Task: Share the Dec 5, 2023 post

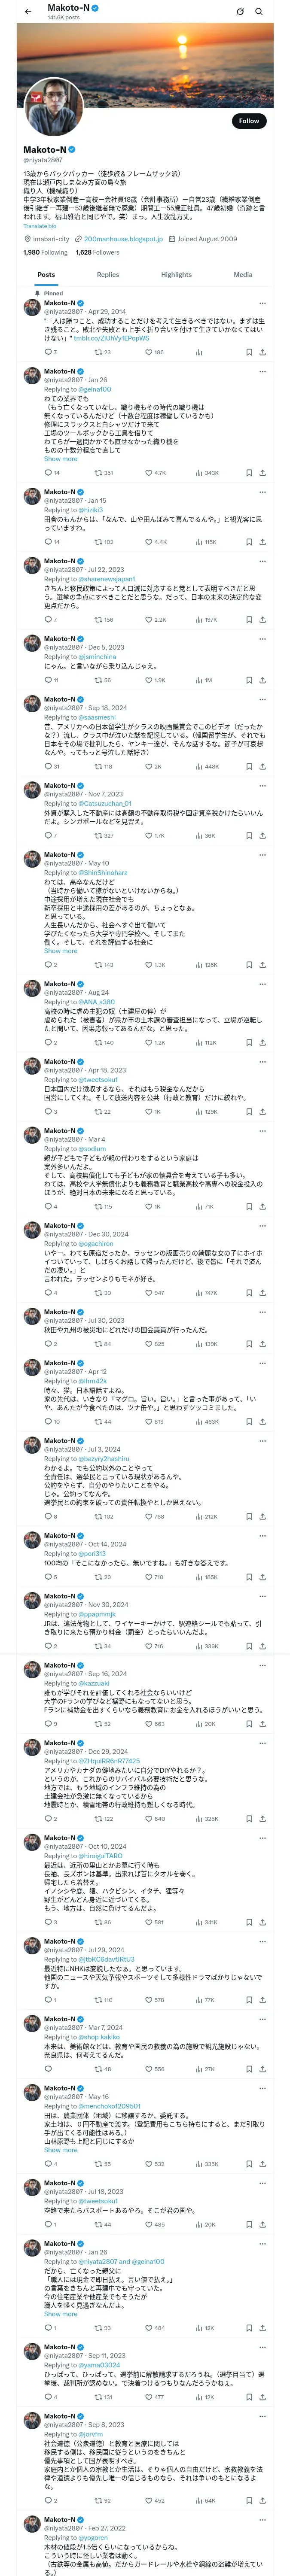Action: point(262,680)
